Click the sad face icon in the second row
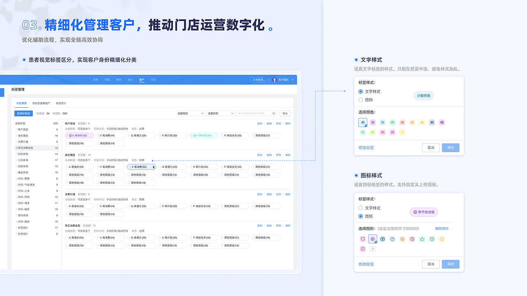Viewport: 527px width, 296px height. tap(362, 249)
